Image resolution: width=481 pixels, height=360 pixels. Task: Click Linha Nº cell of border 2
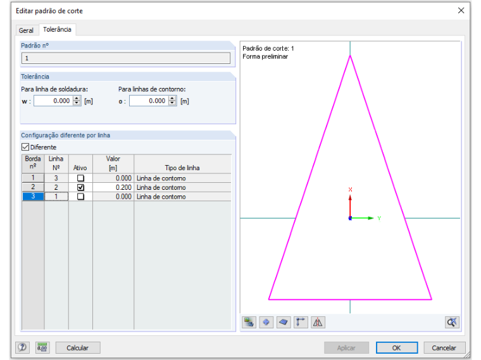tap(56, 187)
